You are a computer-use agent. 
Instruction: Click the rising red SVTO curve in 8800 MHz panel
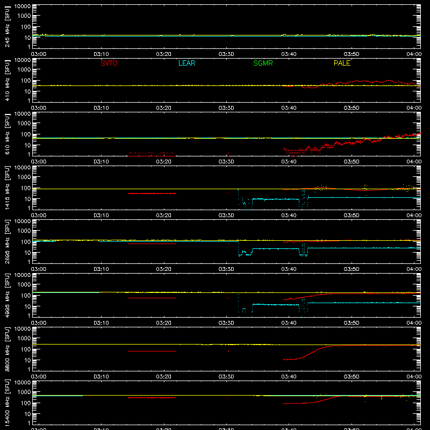pyautogui.click(x=313, y=353)
